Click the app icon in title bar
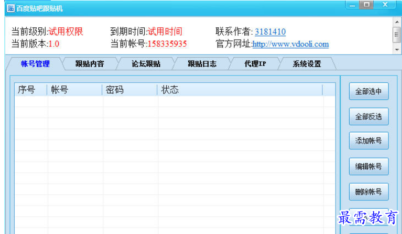 click(10, 8)
